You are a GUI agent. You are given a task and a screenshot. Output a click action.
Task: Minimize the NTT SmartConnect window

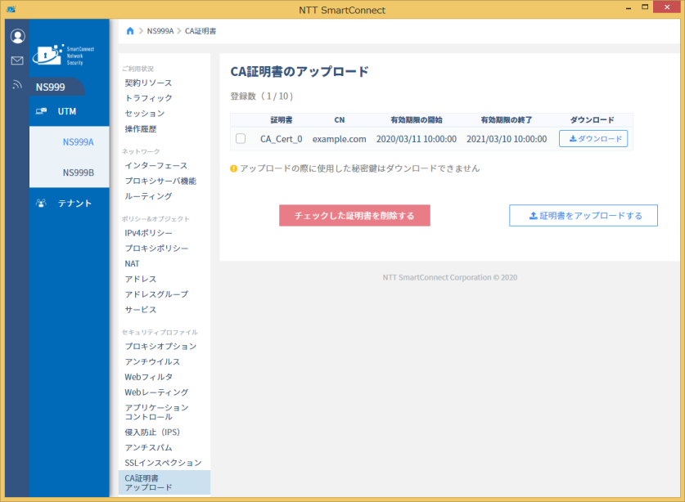629,8
